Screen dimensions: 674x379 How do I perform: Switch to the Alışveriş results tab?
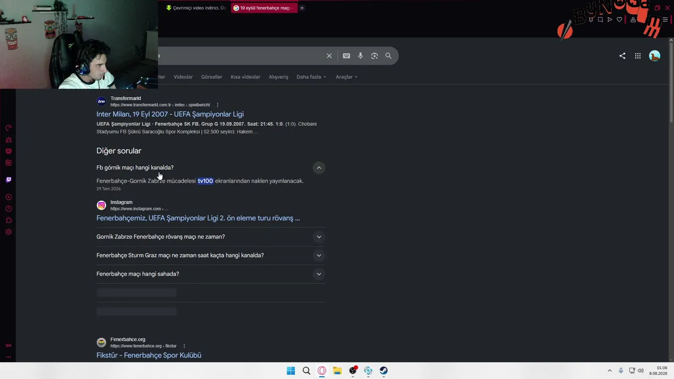click(x=279, y=77)
